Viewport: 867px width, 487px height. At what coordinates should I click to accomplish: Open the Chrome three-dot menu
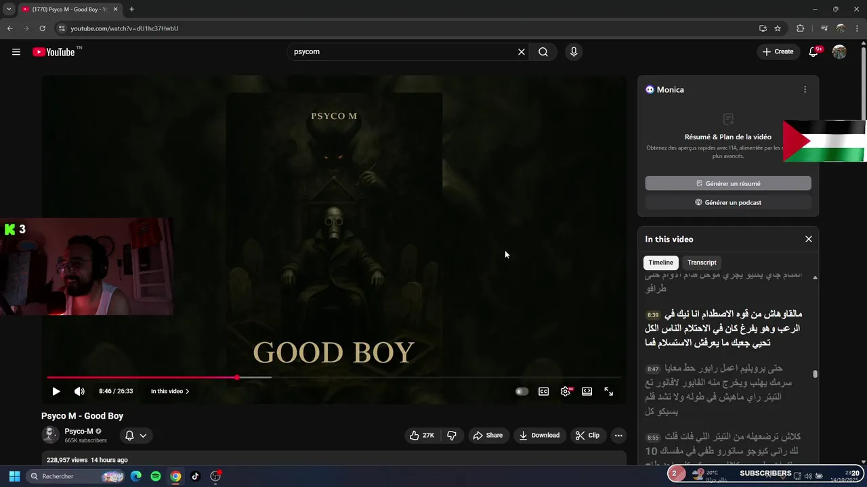pyautogui.click(x=857, y=28)
